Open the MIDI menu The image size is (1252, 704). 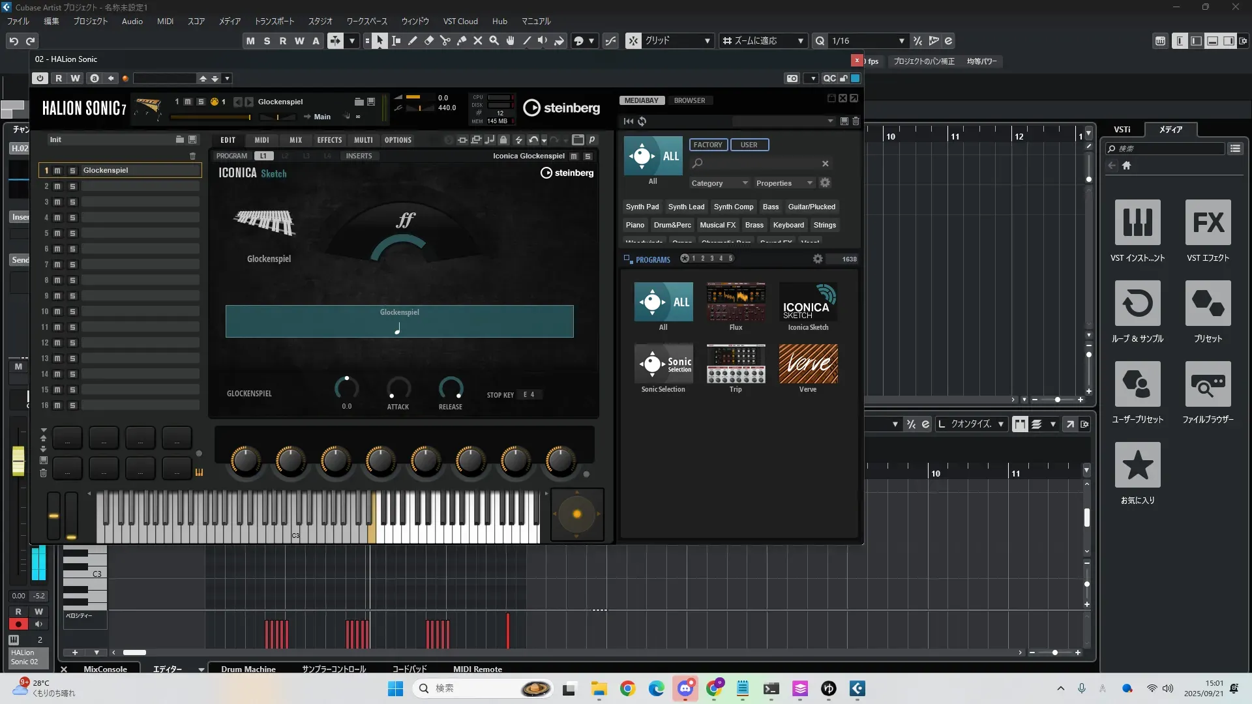point(165,22)
